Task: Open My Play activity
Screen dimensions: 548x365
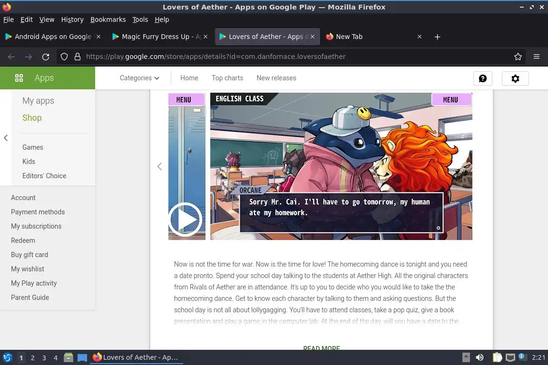Action: (34, 283)
